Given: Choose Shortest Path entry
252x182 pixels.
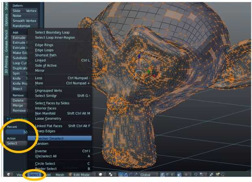Looking at the screenshot, I should pyautogui.click(x=59, y=55).
